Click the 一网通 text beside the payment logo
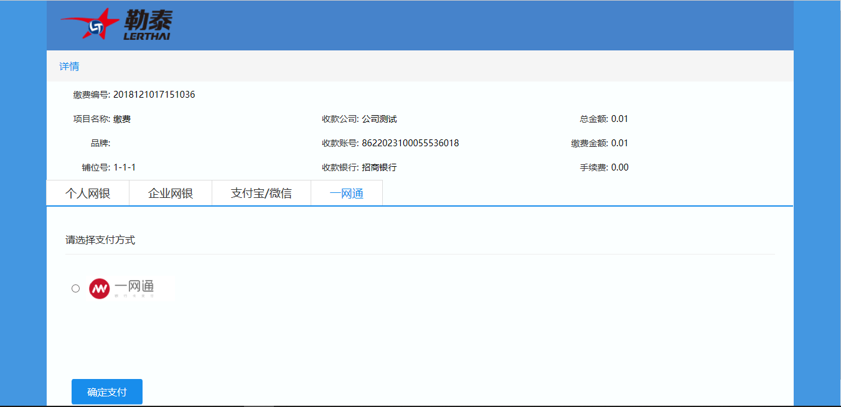The width and height of the screenshot is (841, 407). tap(134, 287)
